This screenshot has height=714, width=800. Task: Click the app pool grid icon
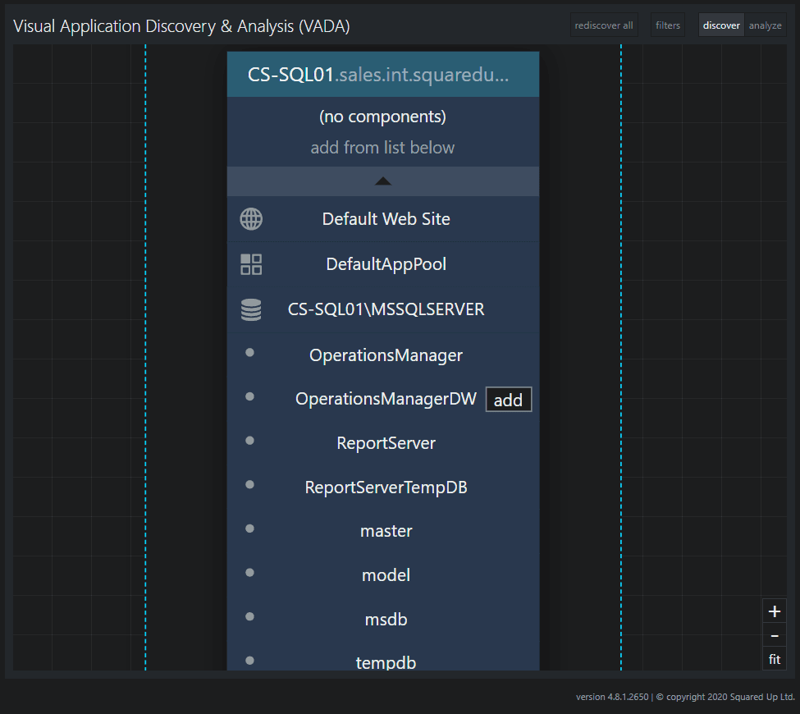click(251, 264)
